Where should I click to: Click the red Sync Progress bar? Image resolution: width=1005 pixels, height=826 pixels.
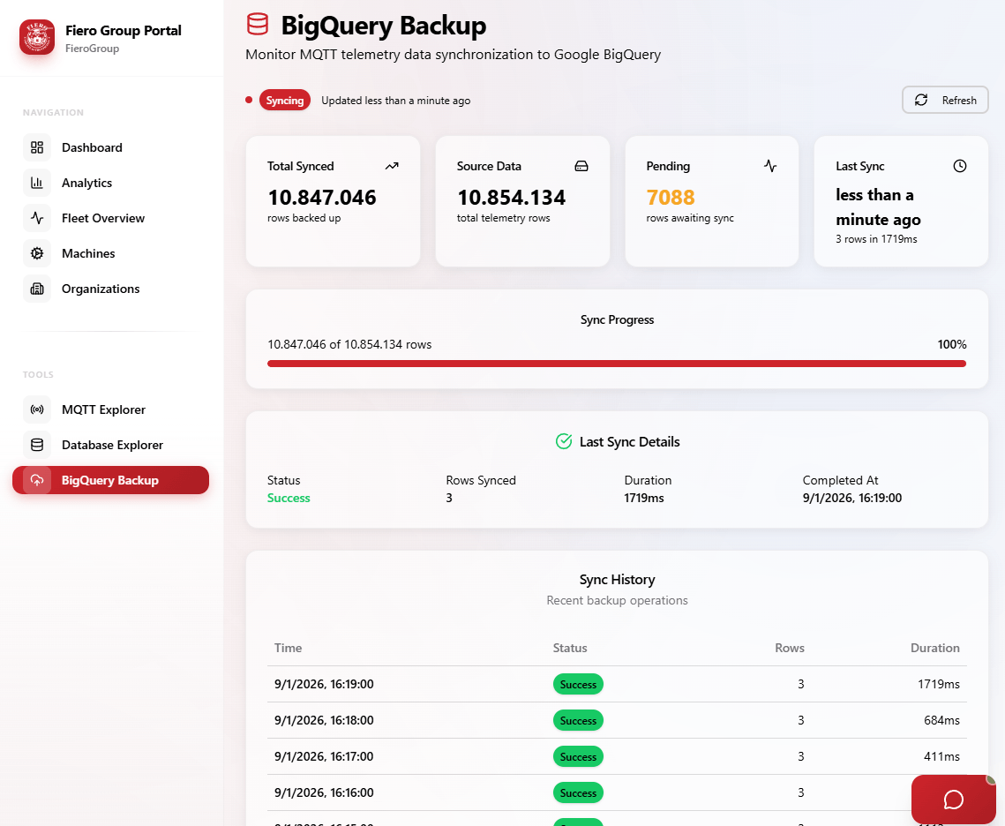point(616,364)
